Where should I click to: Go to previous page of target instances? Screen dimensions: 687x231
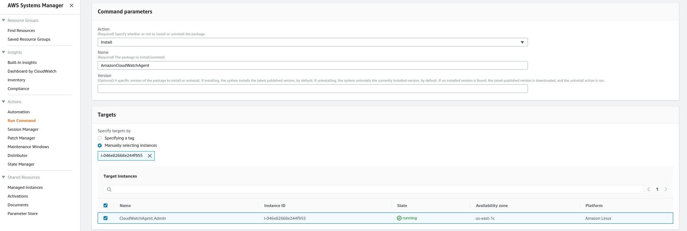click(649, 189)
